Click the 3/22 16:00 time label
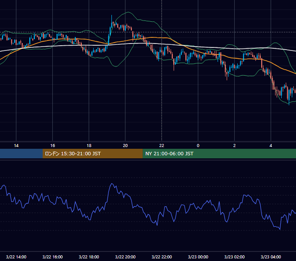 pyautogui.click(x=53, y=257)
